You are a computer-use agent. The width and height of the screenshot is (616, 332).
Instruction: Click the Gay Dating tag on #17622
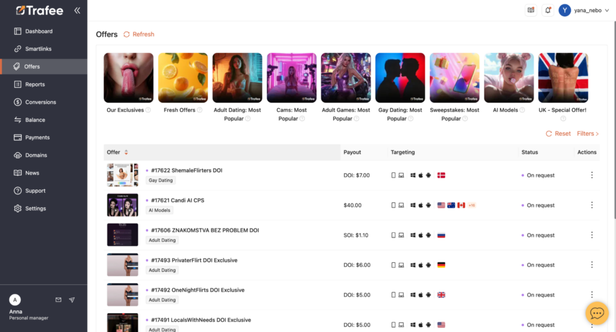tap(161, 180)
